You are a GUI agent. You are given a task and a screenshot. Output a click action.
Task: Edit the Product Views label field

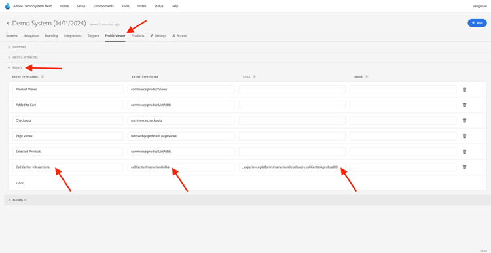point(68,89)
